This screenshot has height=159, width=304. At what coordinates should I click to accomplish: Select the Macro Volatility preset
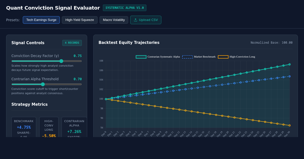click(x=114, y=20)
